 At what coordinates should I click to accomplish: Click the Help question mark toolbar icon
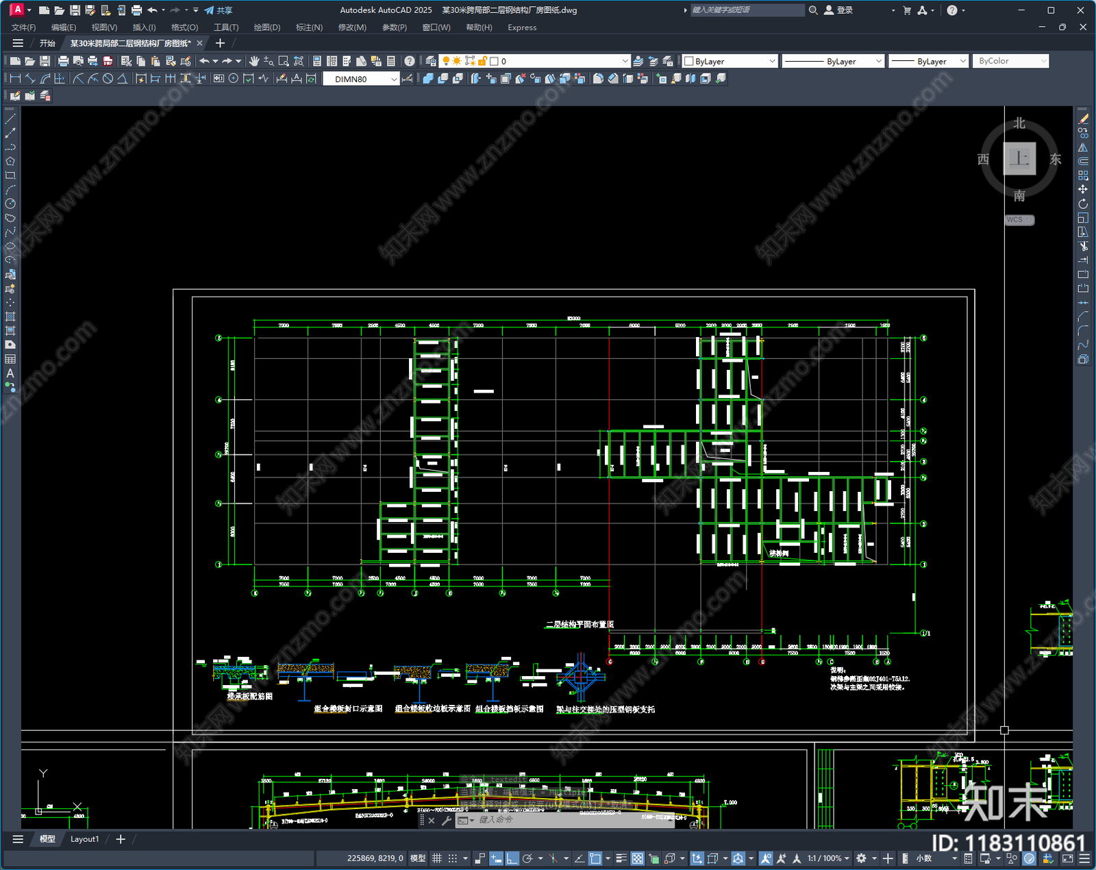[x=409, y=61]
